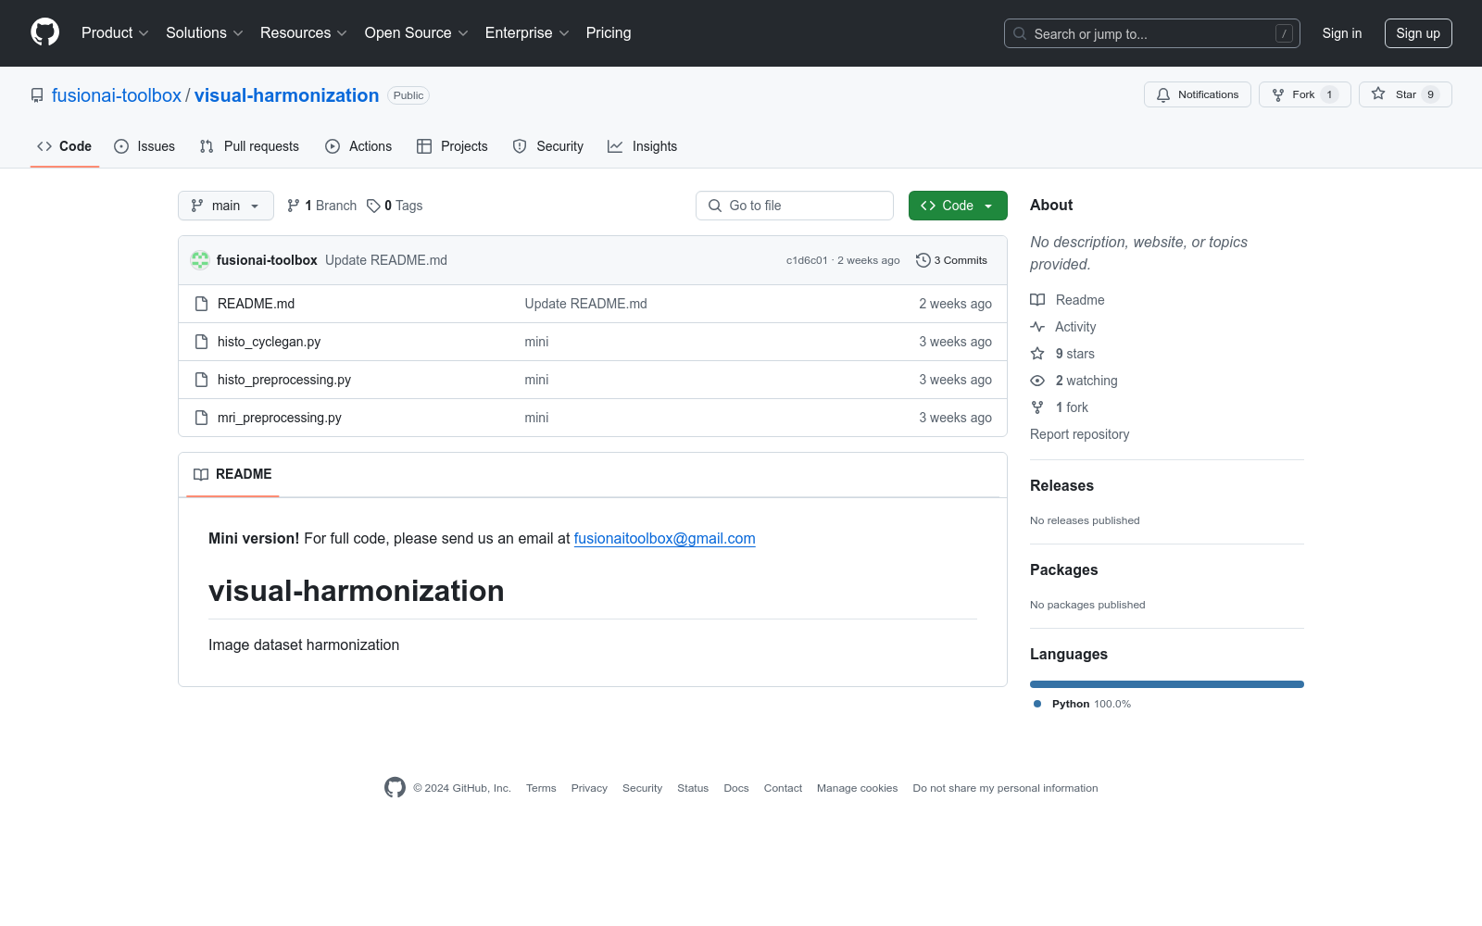Click the book icon next to README heading
Viewport: 1482px width, 926px height.
click(x=201, y=474)
